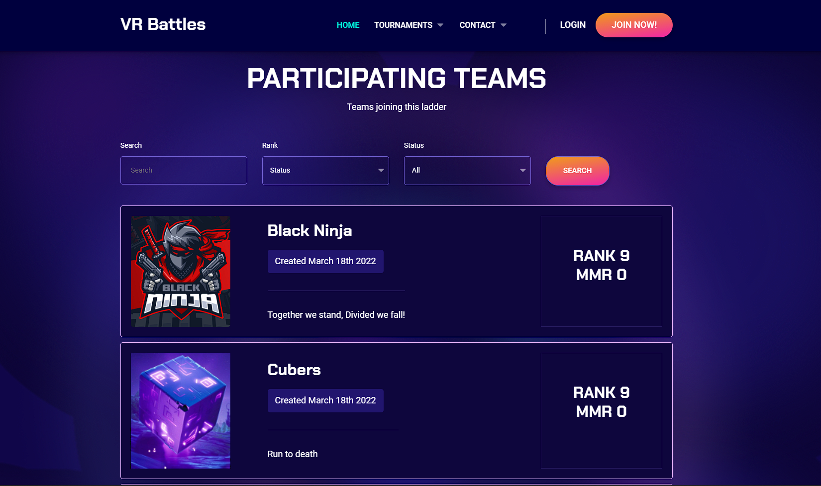Open the Rank dropdown showing Status
This screenshot has height=486, width=821.
pyautogui.click(x=325, y=170)
